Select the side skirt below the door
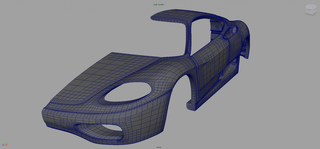This screenshot has height=149, width=320. coord(206,97)
